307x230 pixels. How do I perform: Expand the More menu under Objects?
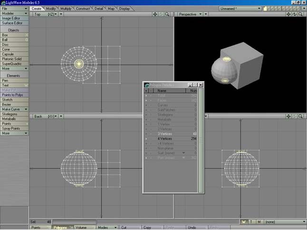tap(14, 69)
